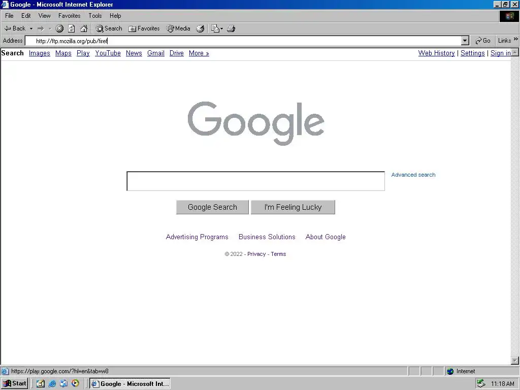This screenshot has width=520, height=390.
Task: Go back using the Back arrow button
Action: (15, 28)
